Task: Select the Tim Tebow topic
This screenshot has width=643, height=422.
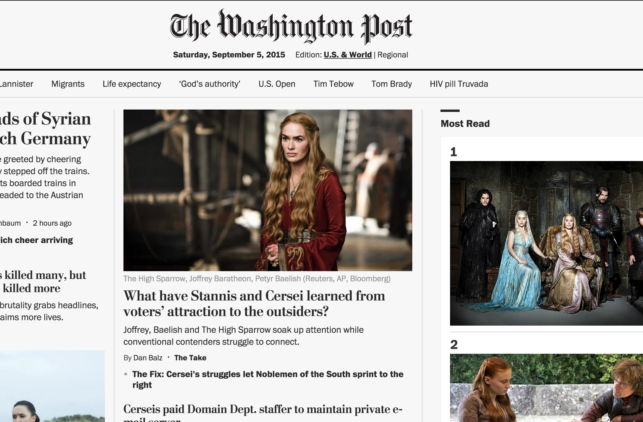Action: point(333,84)
